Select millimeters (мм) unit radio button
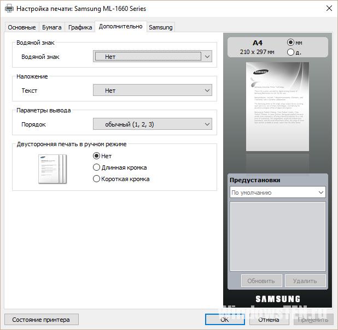338x330 pixels. [x=290, y=43]
